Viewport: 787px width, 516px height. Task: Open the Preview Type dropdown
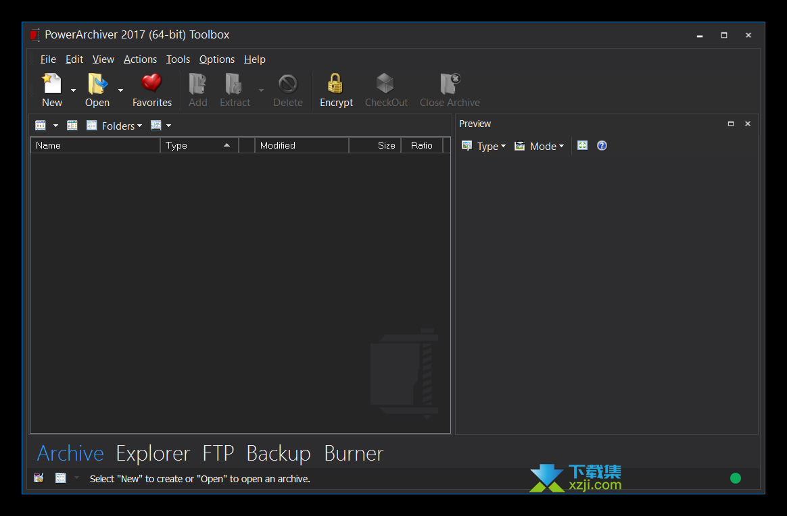click(x=491, y=147)
